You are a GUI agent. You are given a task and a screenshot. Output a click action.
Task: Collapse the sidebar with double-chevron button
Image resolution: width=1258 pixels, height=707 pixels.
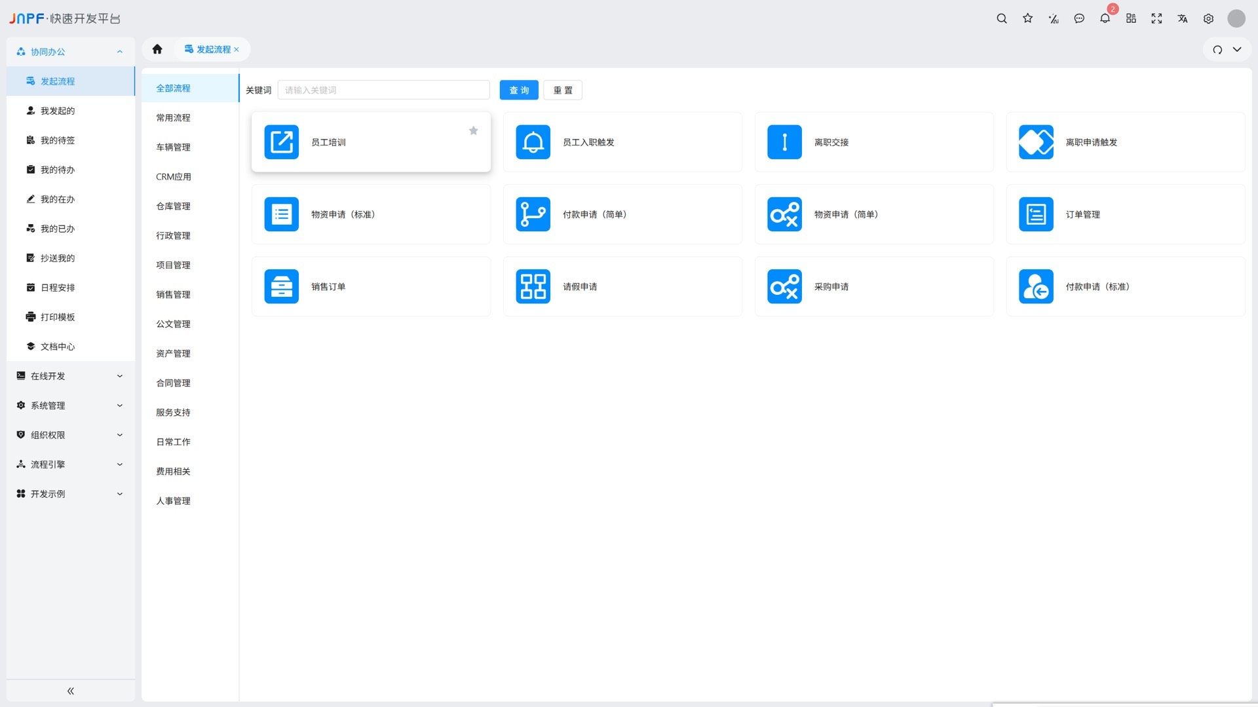click(71, 691)
